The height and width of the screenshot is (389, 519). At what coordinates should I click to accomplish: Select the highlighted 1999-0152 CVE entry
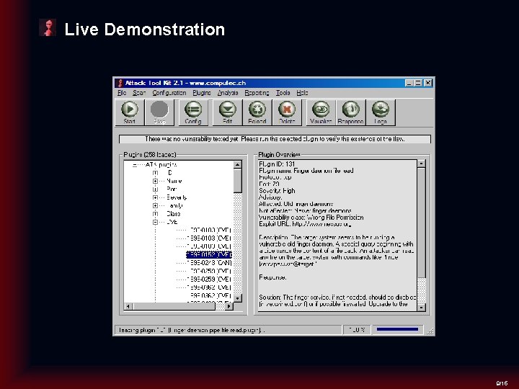click(209, 255)
